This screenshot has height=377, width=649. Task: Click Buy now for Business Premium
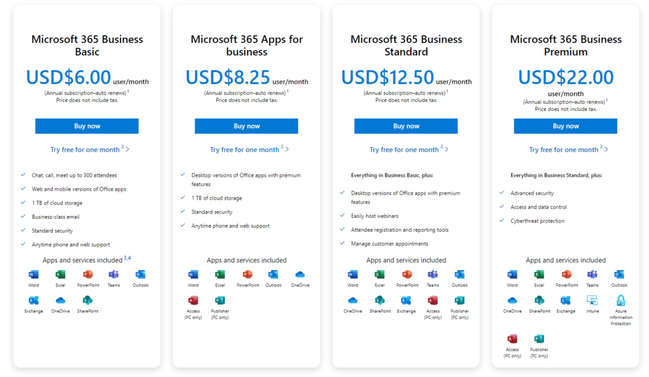565,126
